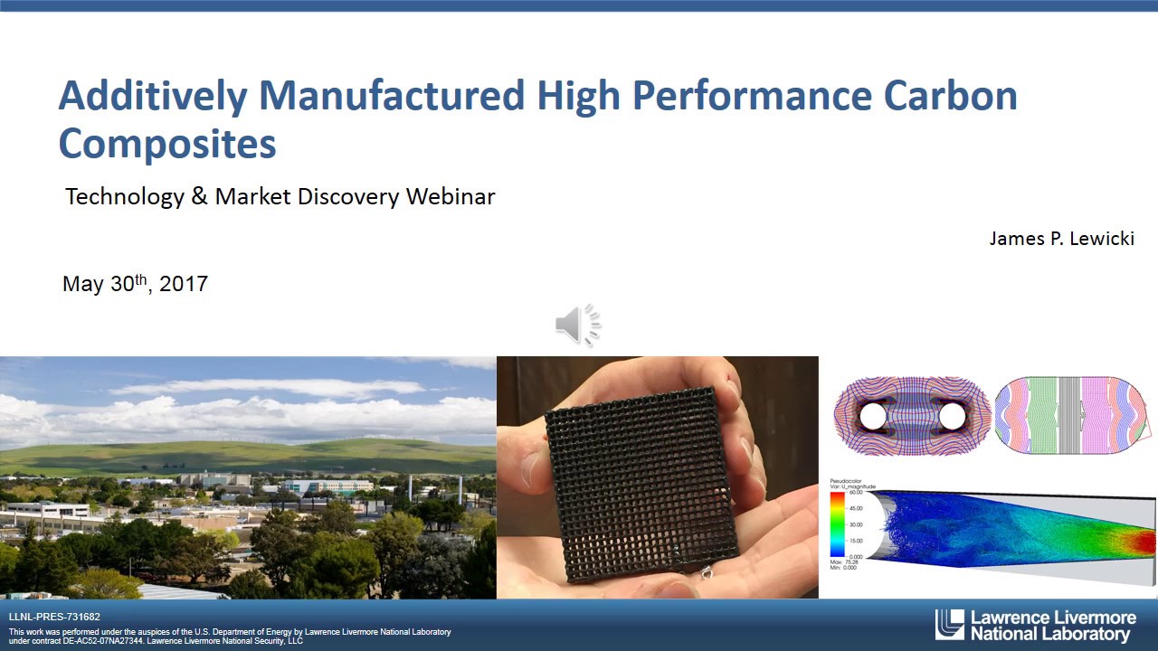Viewport: 1158px width, 651px height.
Task: Click the landscape photo of the laboratory campus
Action: tap(248, 477)
